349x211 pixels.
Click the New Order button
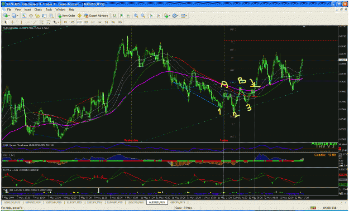[66, 16]
